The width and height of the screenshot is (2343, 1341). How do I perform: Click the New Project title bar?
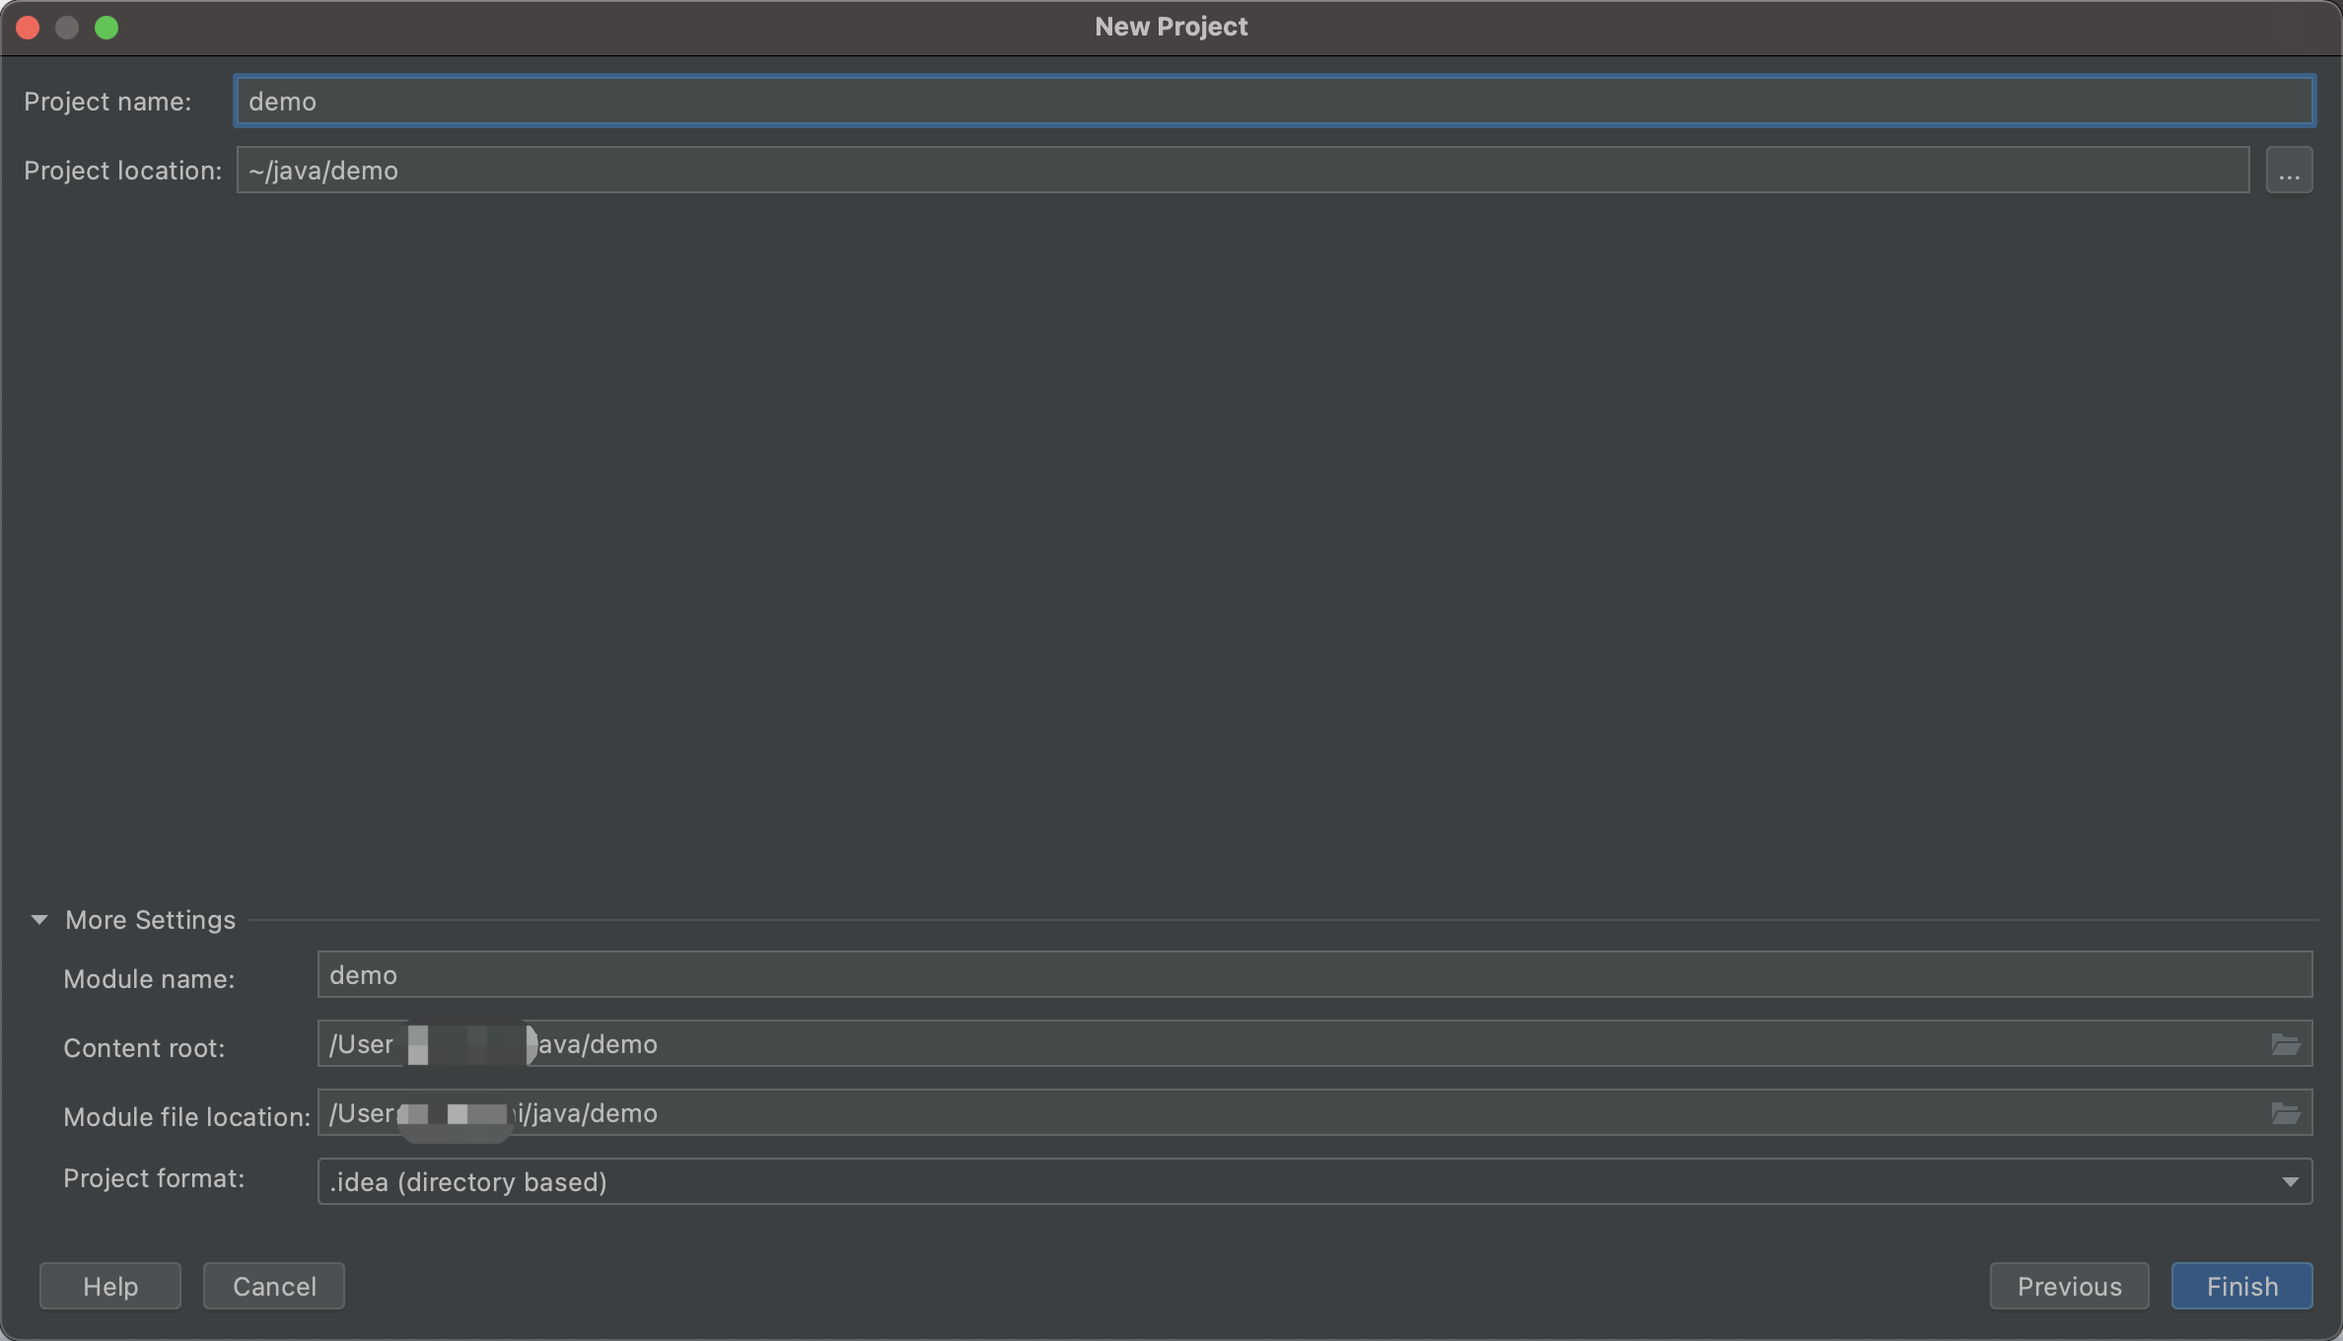[1171, 27]
